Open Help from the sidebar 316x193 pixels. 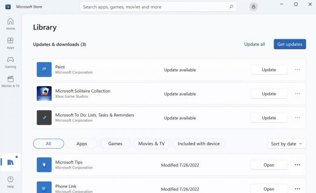point(10,182)
